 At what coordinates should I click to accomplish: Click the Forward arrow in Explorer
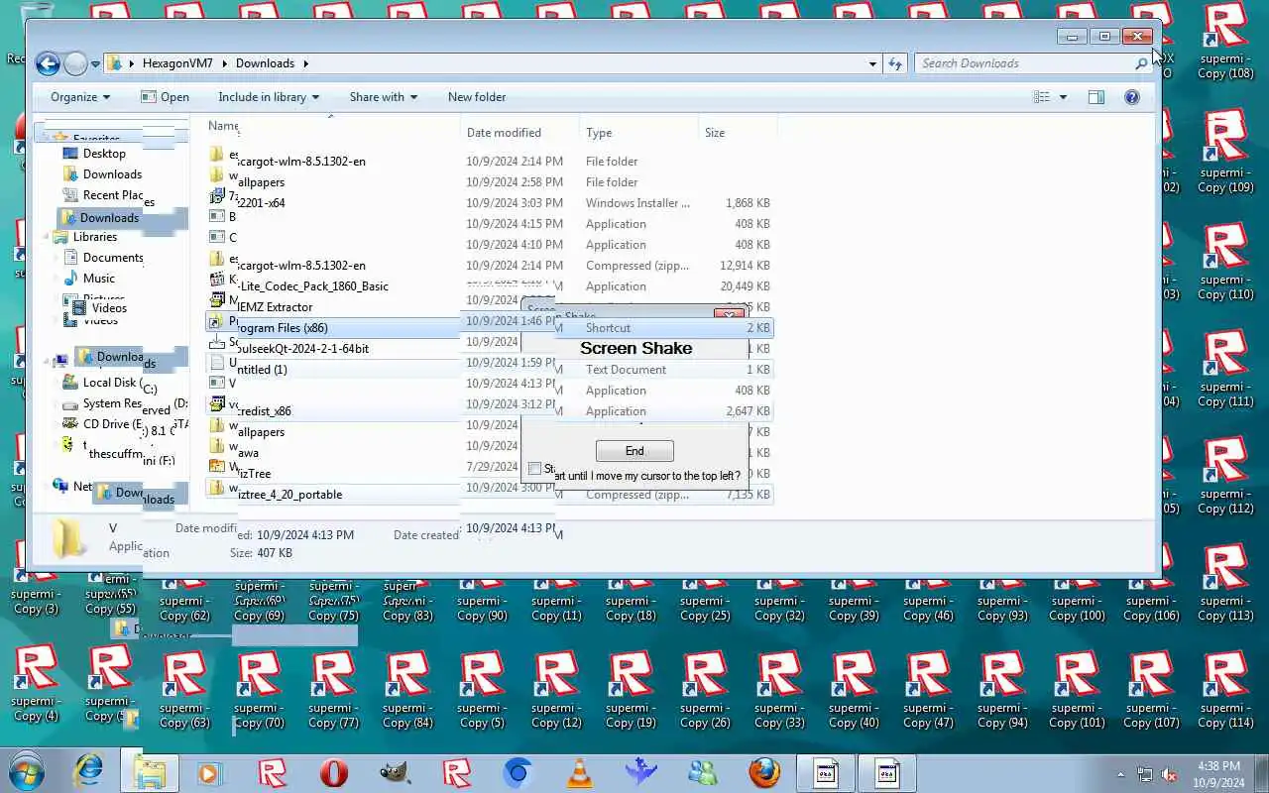75,63
